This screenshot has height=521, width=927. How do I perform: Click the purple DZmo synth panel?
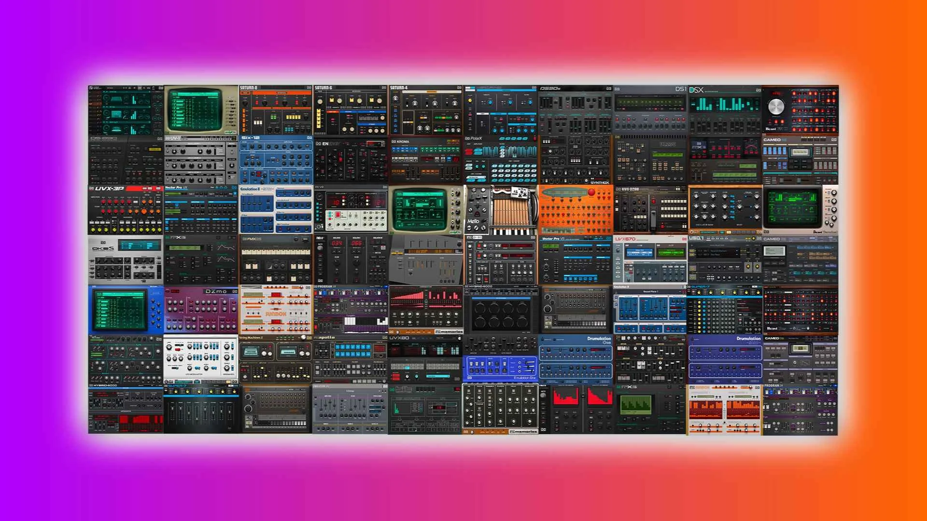click(201, 310)
